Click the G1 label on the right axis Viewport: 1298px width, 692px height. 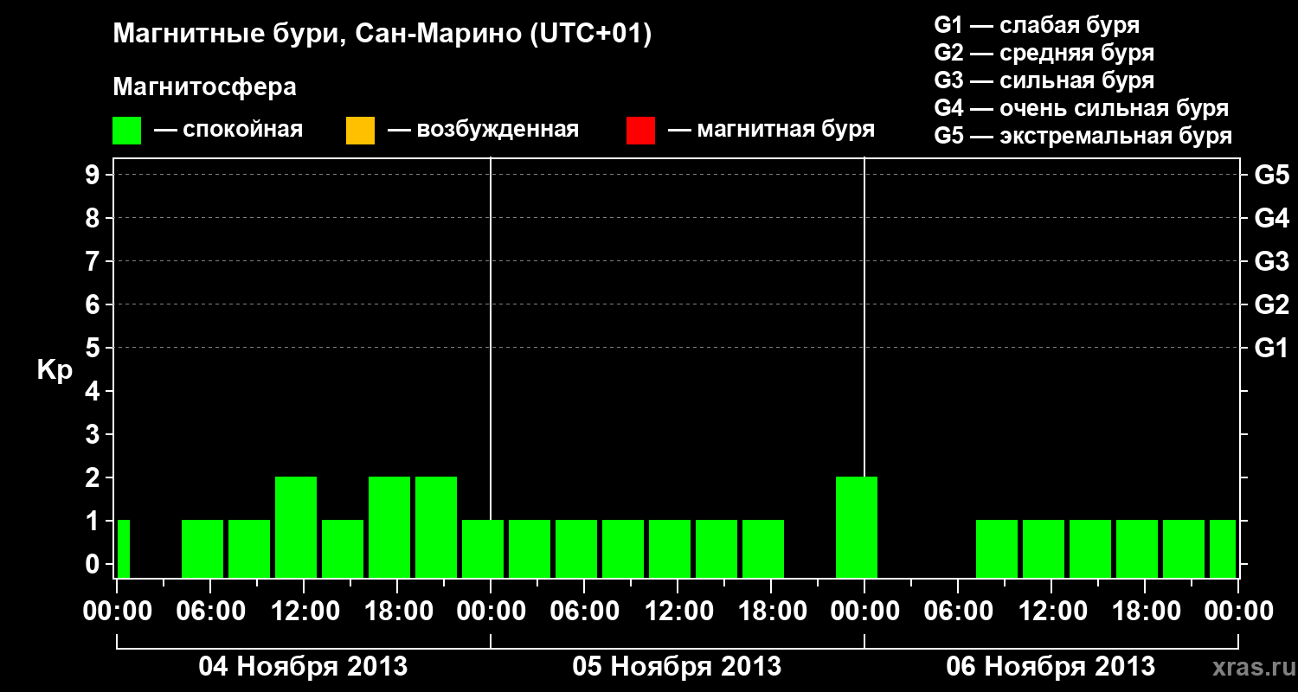point(1272,348)
